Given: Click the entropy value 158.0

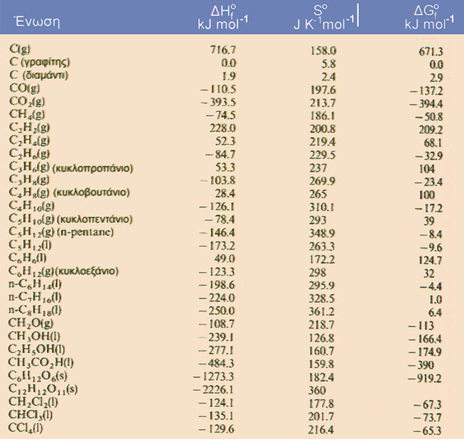Looking at the screenshot, I should 323,50.
